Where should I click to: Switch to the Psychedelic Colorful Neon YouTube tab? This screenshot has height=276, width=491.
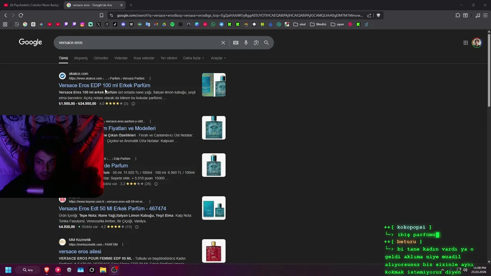(x=31, y=5)
